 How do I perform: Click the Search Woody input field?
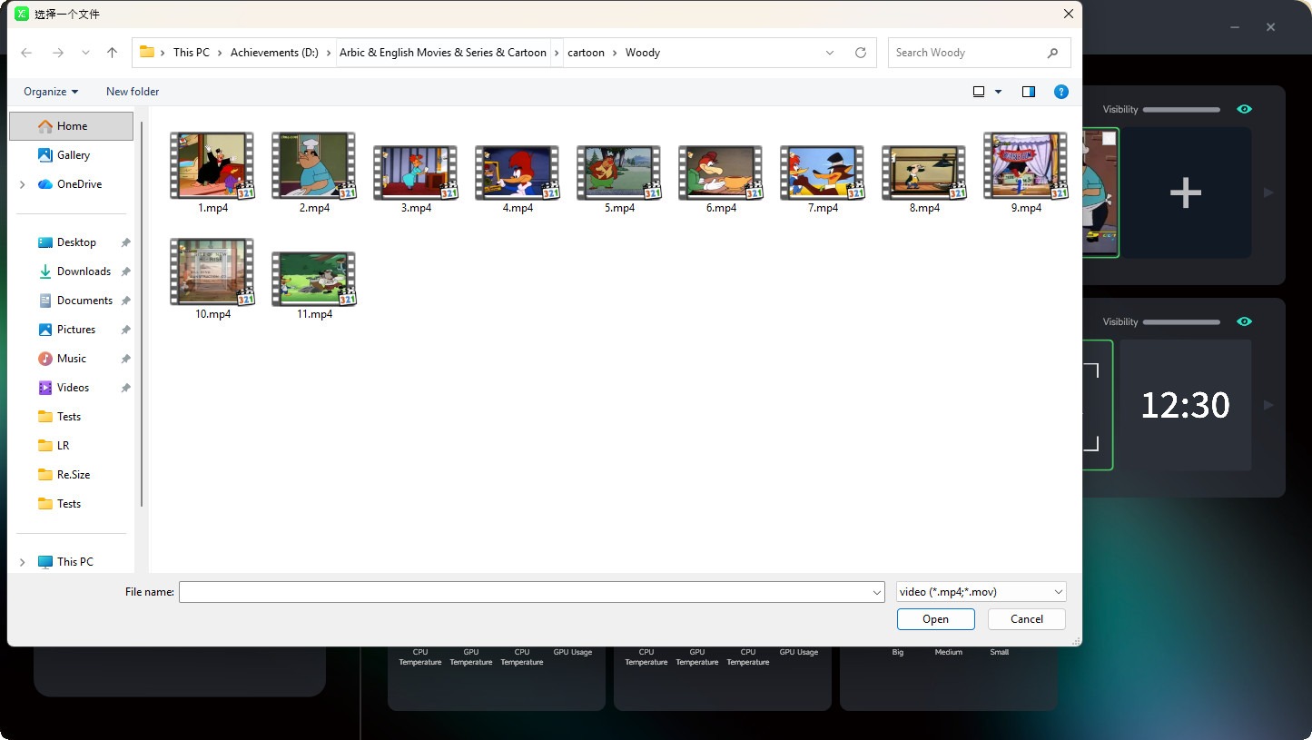[x=968, y=53]
